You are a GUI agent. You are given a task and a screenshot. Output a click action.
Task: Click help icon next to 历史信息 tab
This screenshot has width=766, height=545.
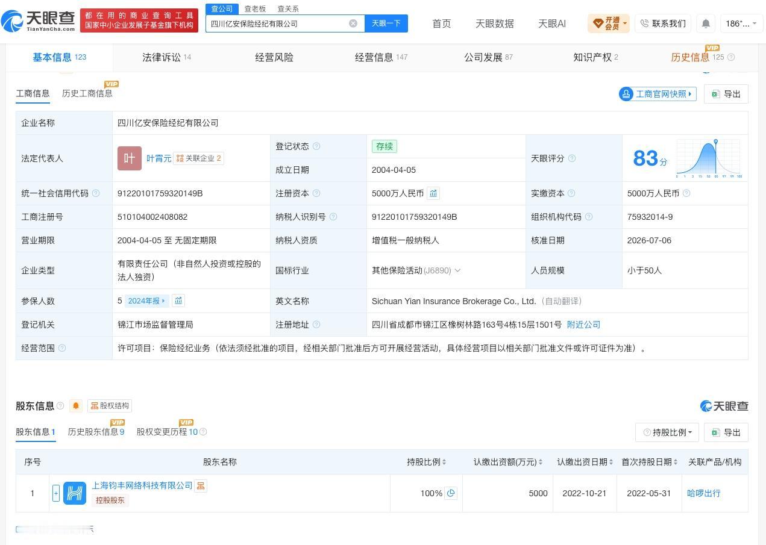[x=731, y=57]
